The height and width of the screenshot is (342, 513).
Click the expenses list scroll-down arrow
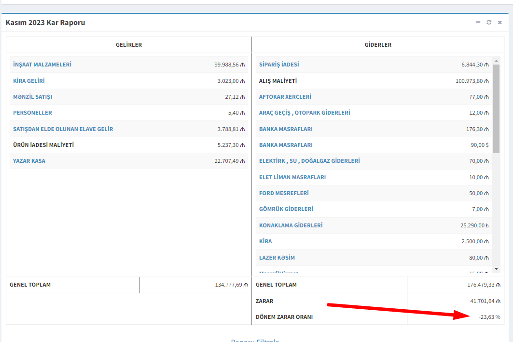[x=496, y=268]
